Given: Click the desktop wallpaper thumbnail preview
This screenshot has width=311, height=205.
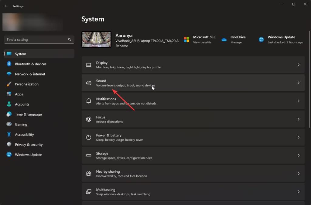Looking at the screenshot, I should click(x=96, y=40).
